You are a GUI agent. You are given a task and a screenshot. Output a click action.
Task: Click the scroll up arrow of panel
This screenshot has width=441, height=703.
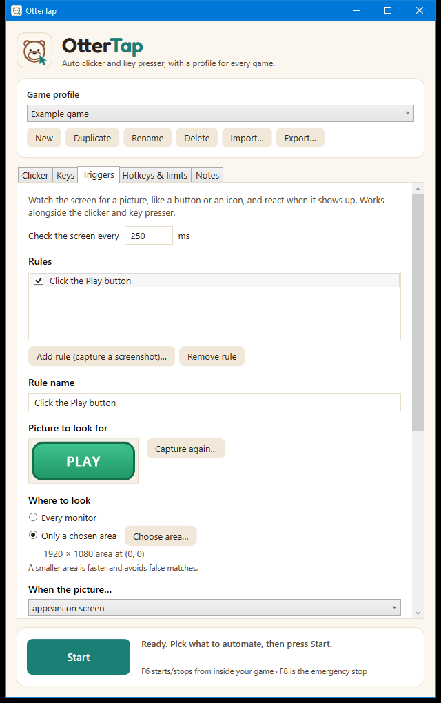click(x=418, y=189)
